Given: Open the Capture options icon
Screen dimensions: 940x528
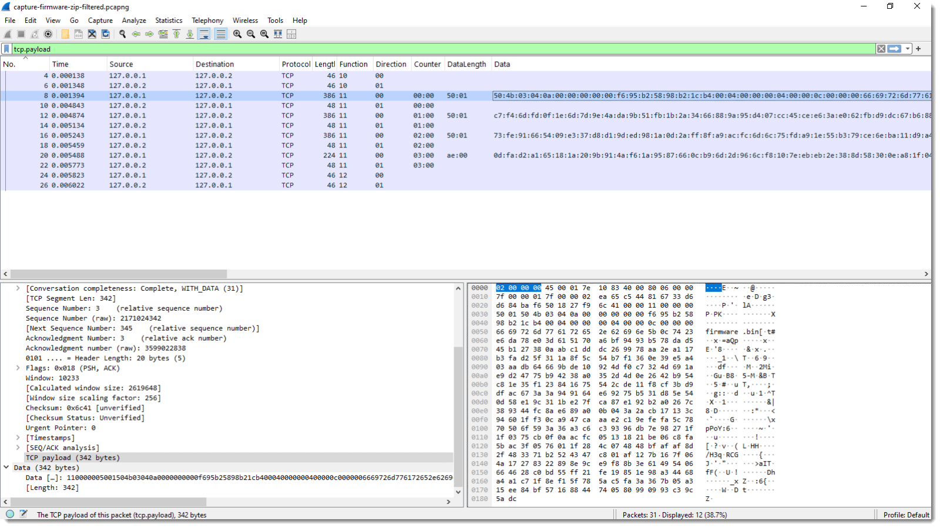Looking at the screenshot, I should (x=48, y=34).
